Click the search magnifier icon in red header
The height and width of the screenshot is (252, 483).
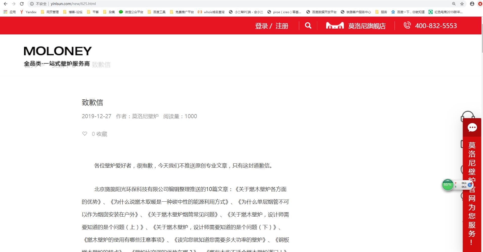pyautogui.click(x=308, y=26)
